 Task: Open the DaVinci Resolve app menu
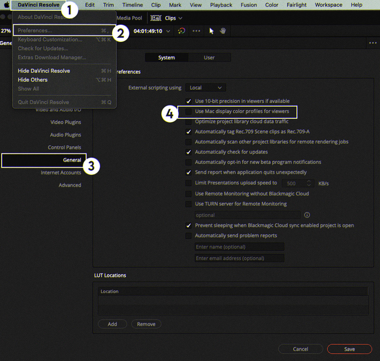[38, 5]
